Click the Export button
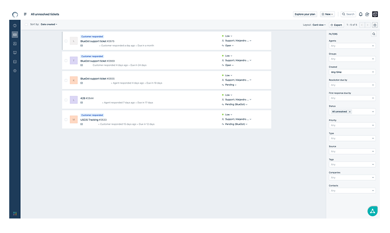Screen dimensions: 390x233 click(337, 25)
